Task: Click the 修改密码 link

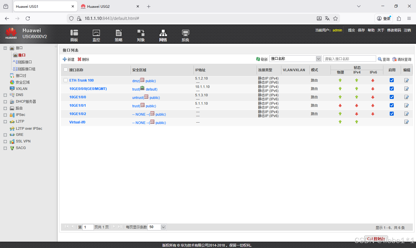Action: tap(394, 30)
